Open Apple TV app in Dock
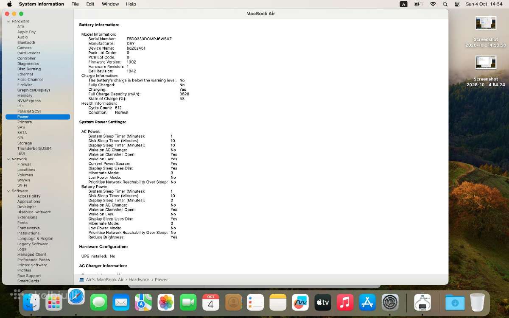Image resolution: width=509 pixels, height=318 pixels. click(323, 303)
